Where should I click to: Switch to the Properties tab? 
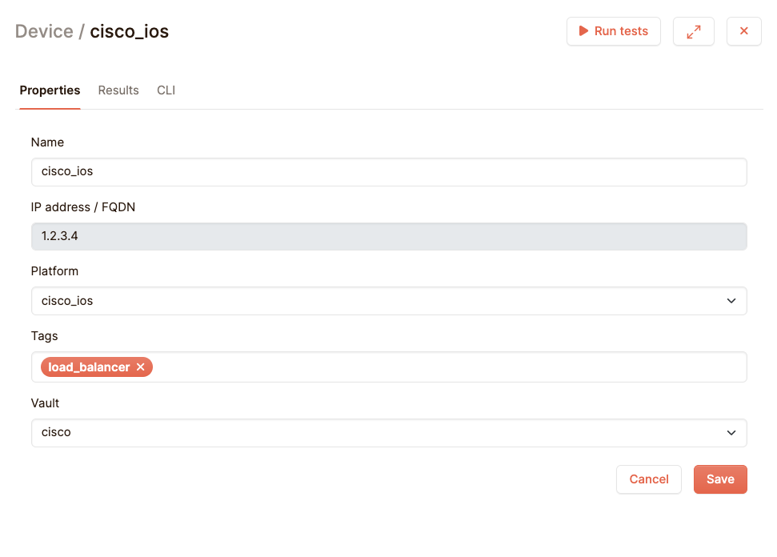point(50,90)
